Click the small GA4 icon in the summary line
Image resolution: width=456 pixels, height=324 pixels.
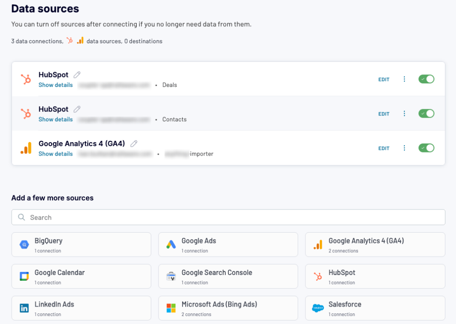[80, 41]
